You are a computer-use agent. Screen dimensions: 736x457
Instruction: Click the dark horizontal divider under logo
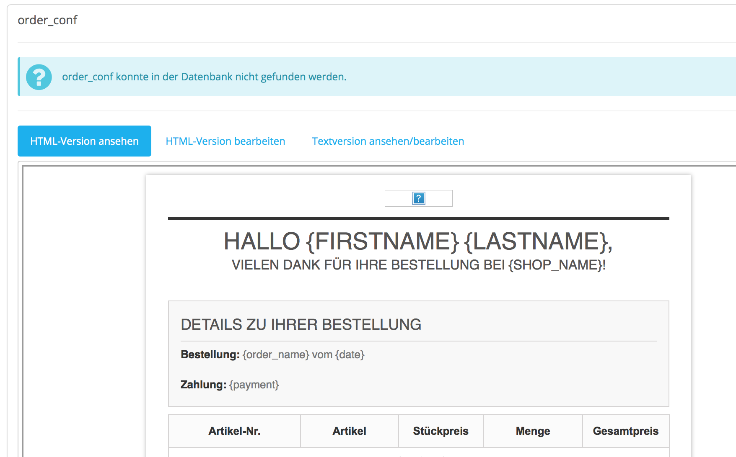(418, 218)
